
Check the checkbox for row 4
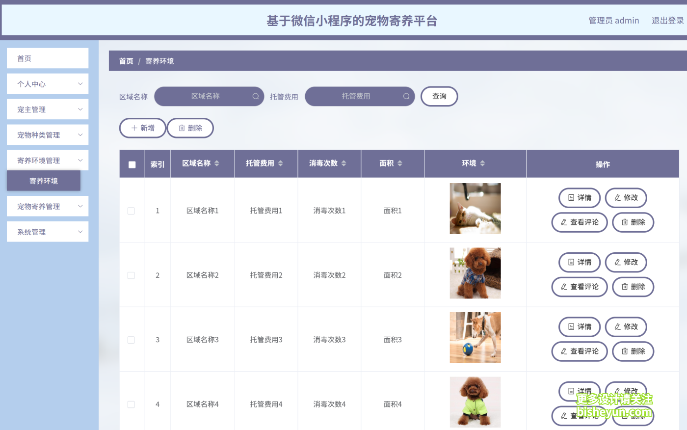coord(131,404)
